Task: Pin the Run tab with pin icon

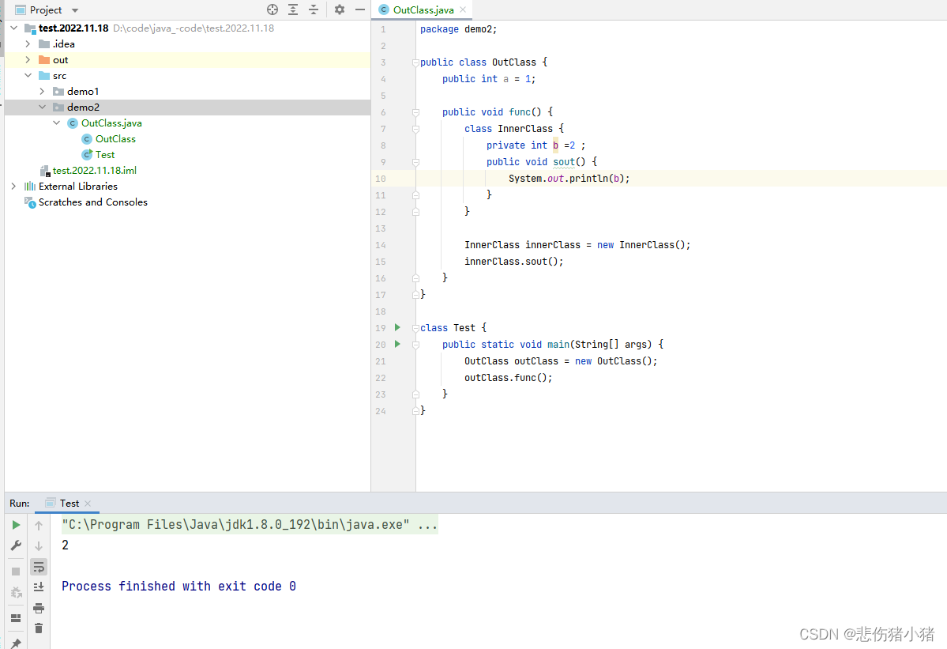Action: click(x=17, y=643)
